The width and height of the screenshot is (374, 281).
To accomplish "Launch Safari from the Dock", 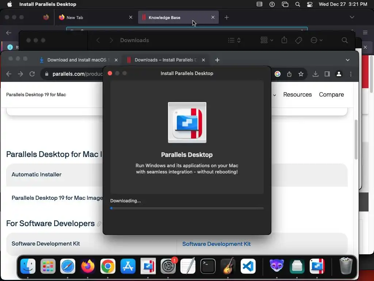I will click(x=68, y=266).
